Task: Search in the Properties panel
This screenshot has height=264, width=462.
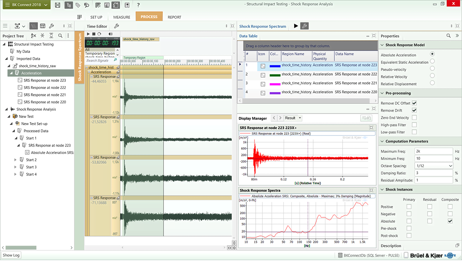Action: [449, 36]
